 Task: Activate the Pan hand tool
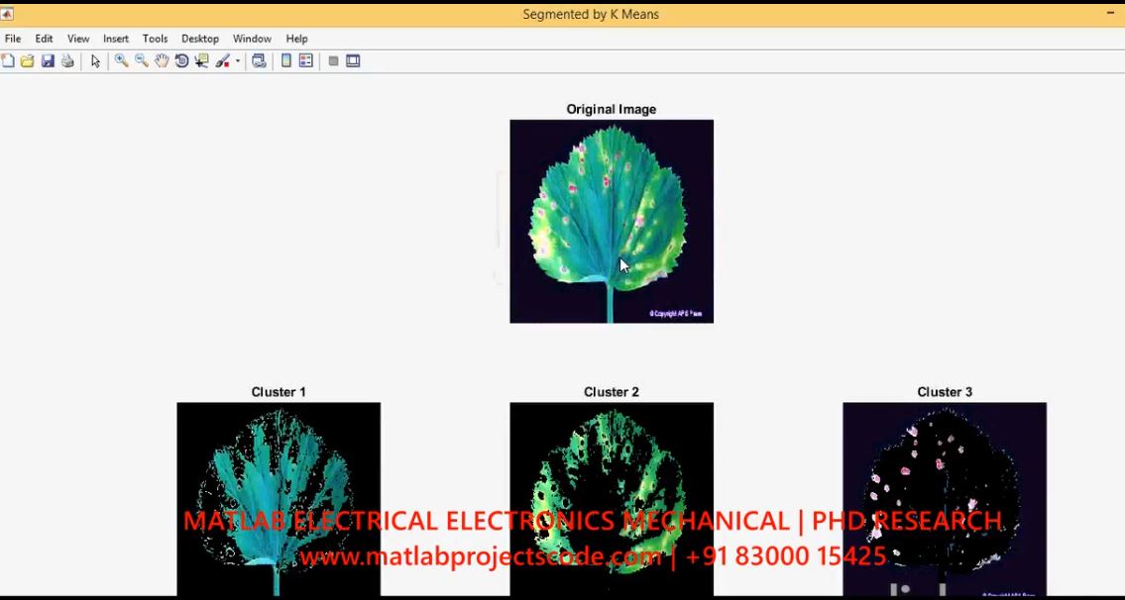coord(162,61)
